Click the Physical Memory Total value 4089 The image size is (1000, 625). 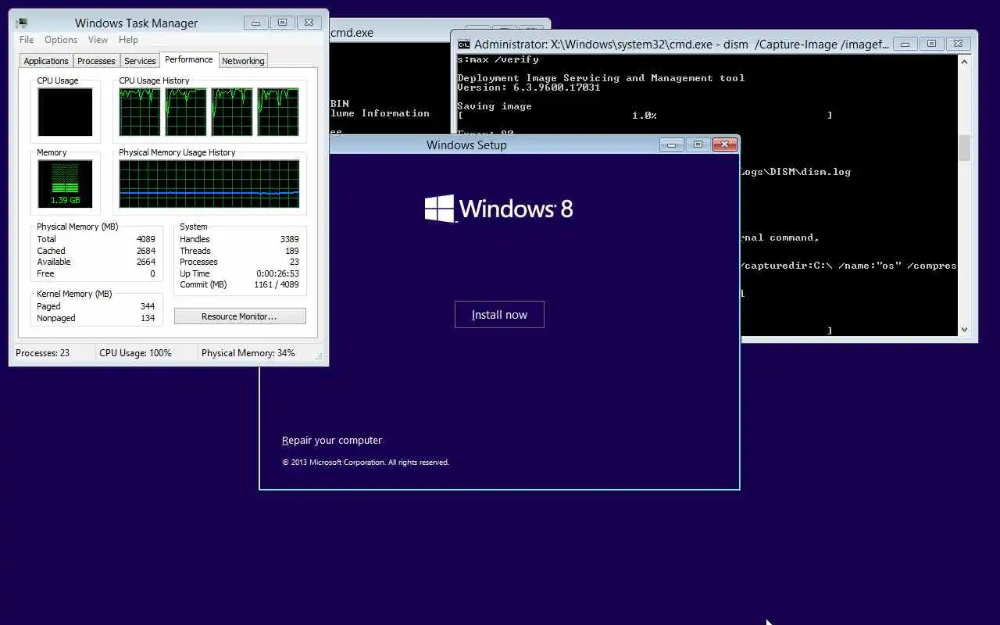[x=145, y=239]
